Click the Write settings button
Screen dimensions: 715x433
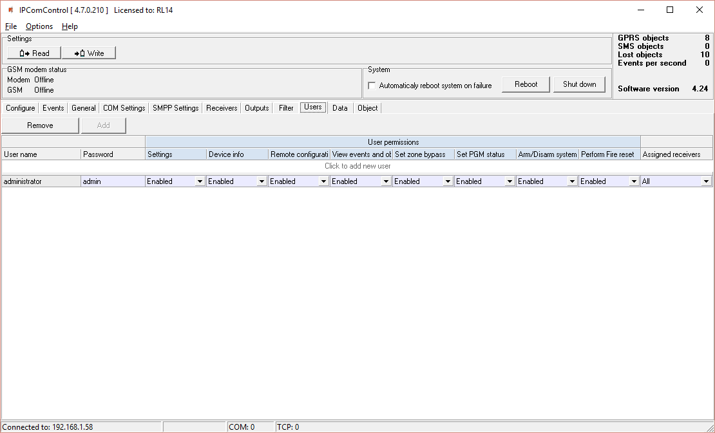[x=89, y=53]
